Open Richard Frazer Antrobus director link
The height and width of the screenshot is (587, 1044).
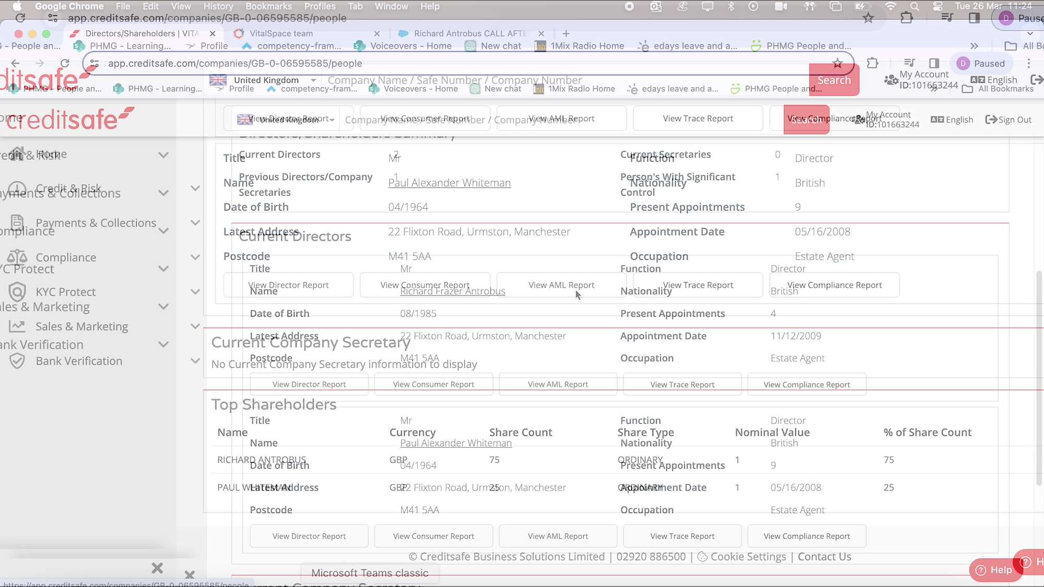click(x=453, y=291)
